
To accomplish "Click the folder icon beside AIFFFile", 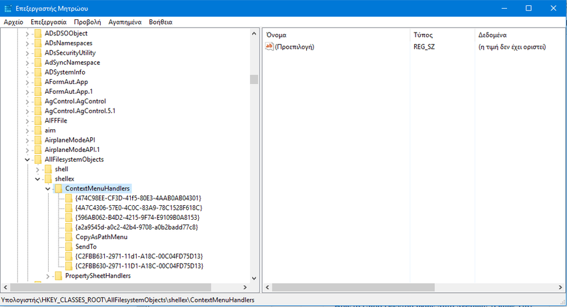I will point(38,121).
